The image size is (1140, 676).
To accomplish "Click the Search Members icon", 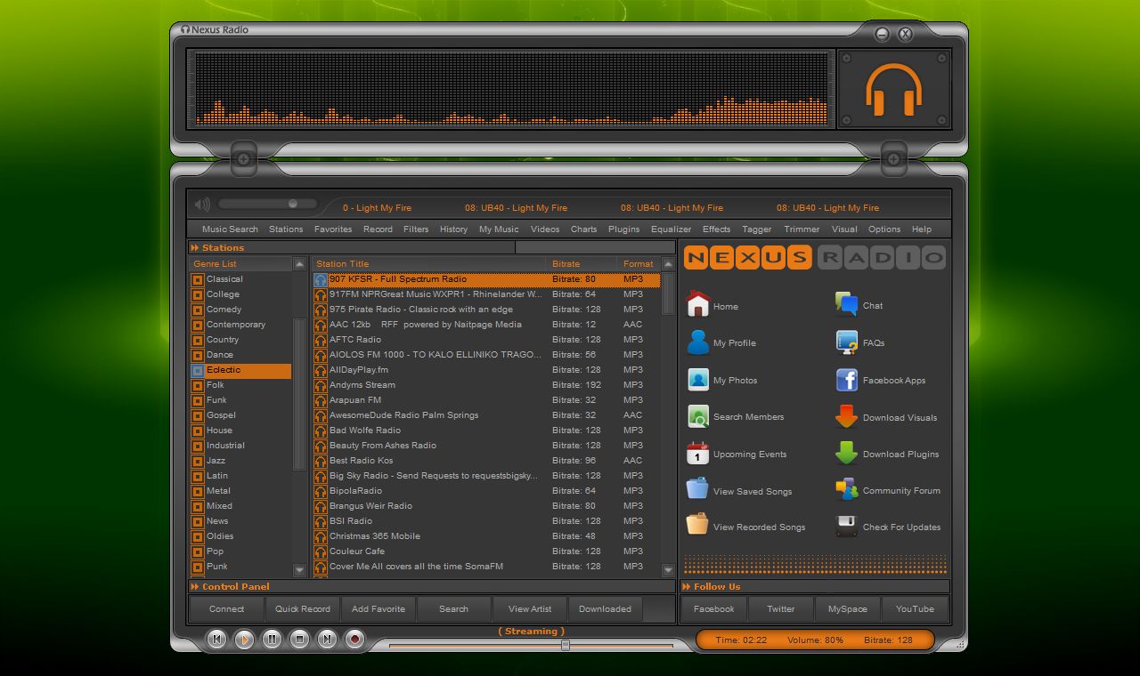I will pos(698,416).
